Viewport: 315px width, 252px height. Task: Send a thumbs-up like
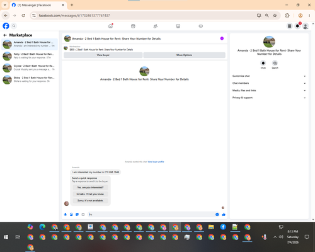224,214
